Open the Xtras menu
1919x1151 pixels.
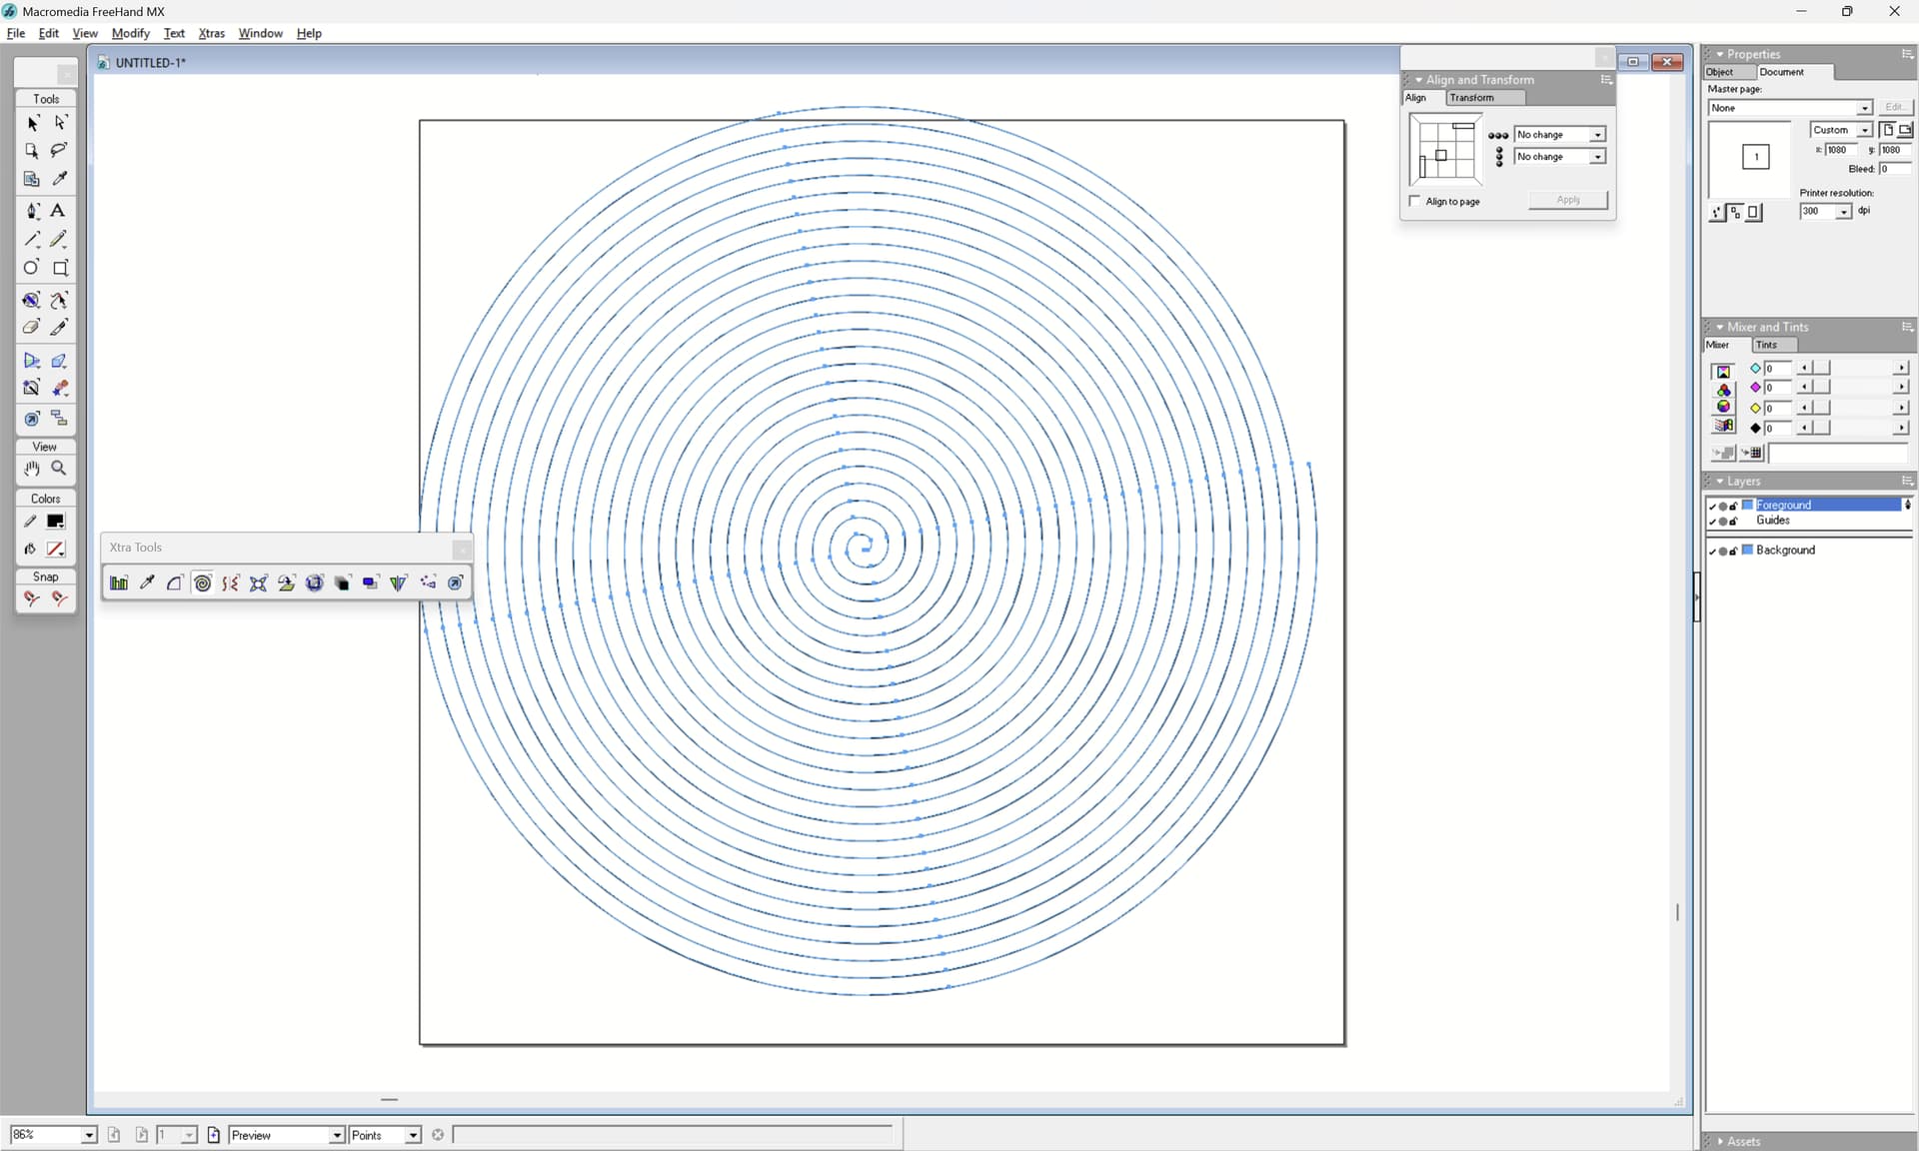(211, 33)
